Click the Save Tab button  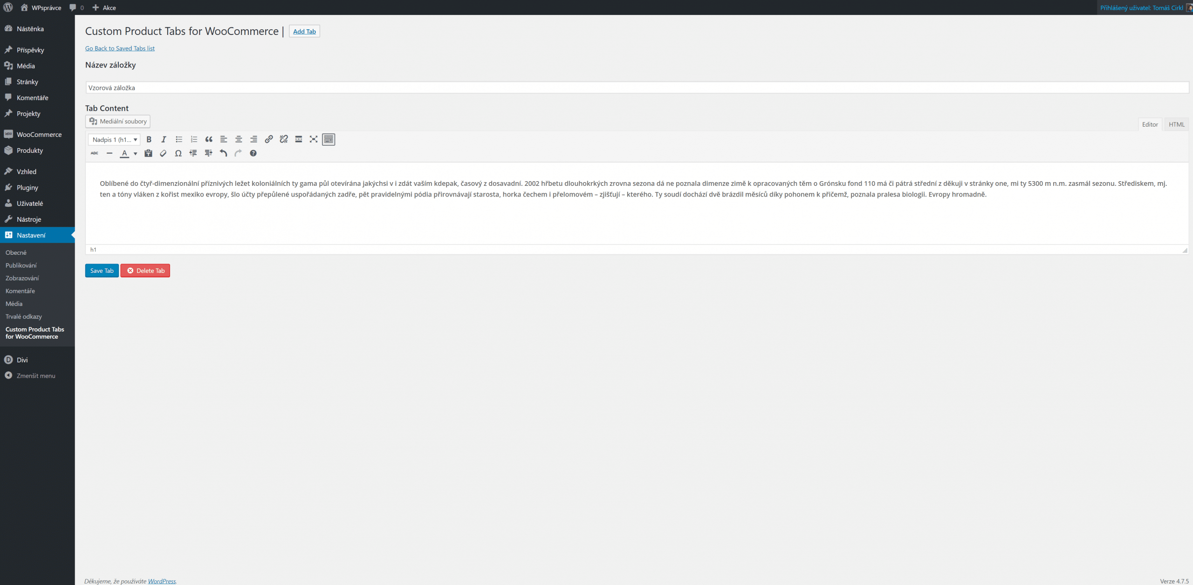[x=102, y=271]
